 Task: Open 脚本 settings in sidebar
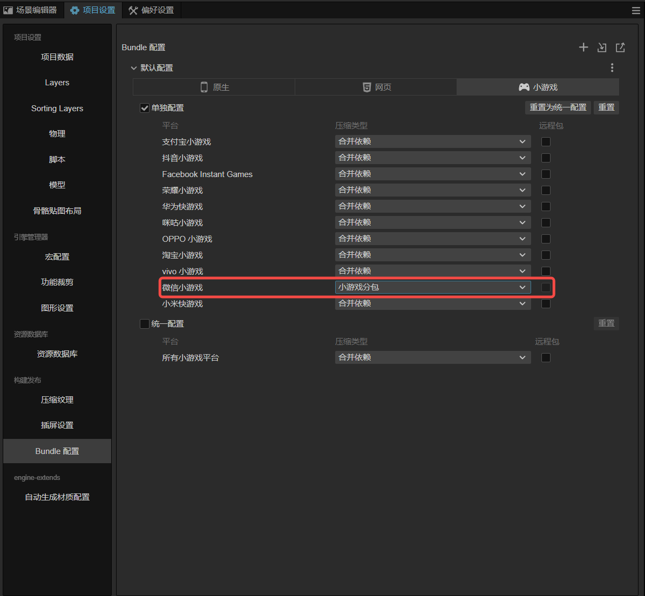[57, 160]
